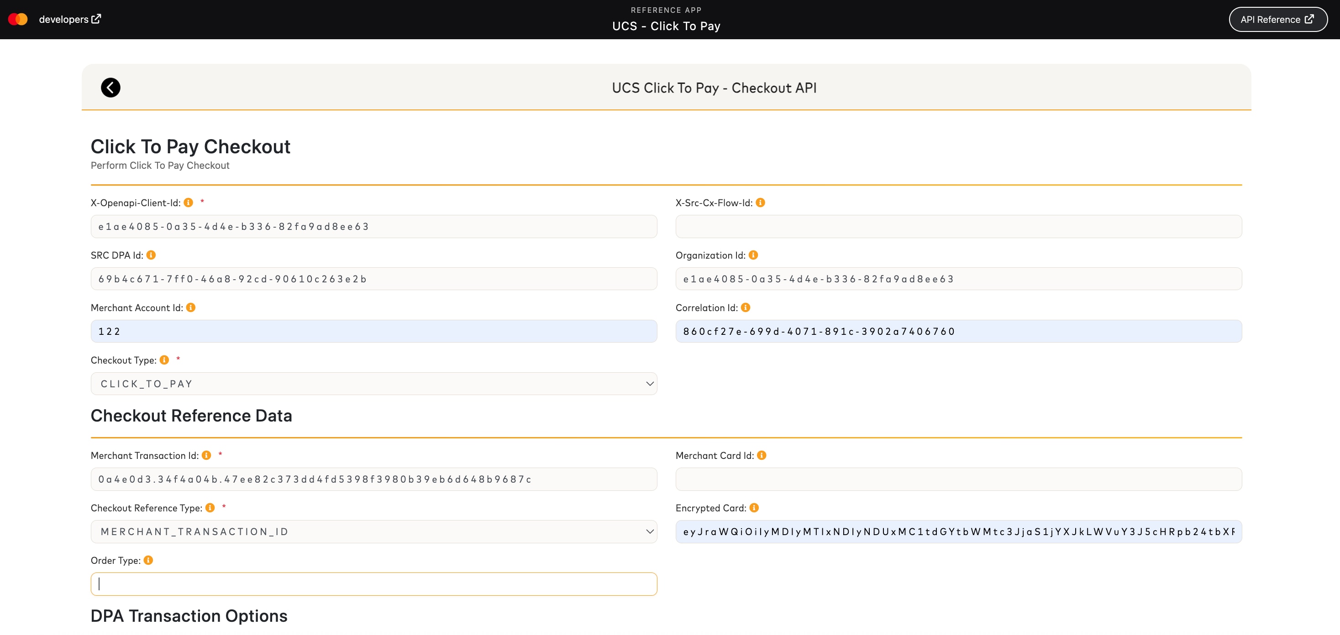This screenshot has height=635, width=1340.
Task: Focus the Merchant Transaction Id input field
Action: pyautogui.click(x=373, y=479)
